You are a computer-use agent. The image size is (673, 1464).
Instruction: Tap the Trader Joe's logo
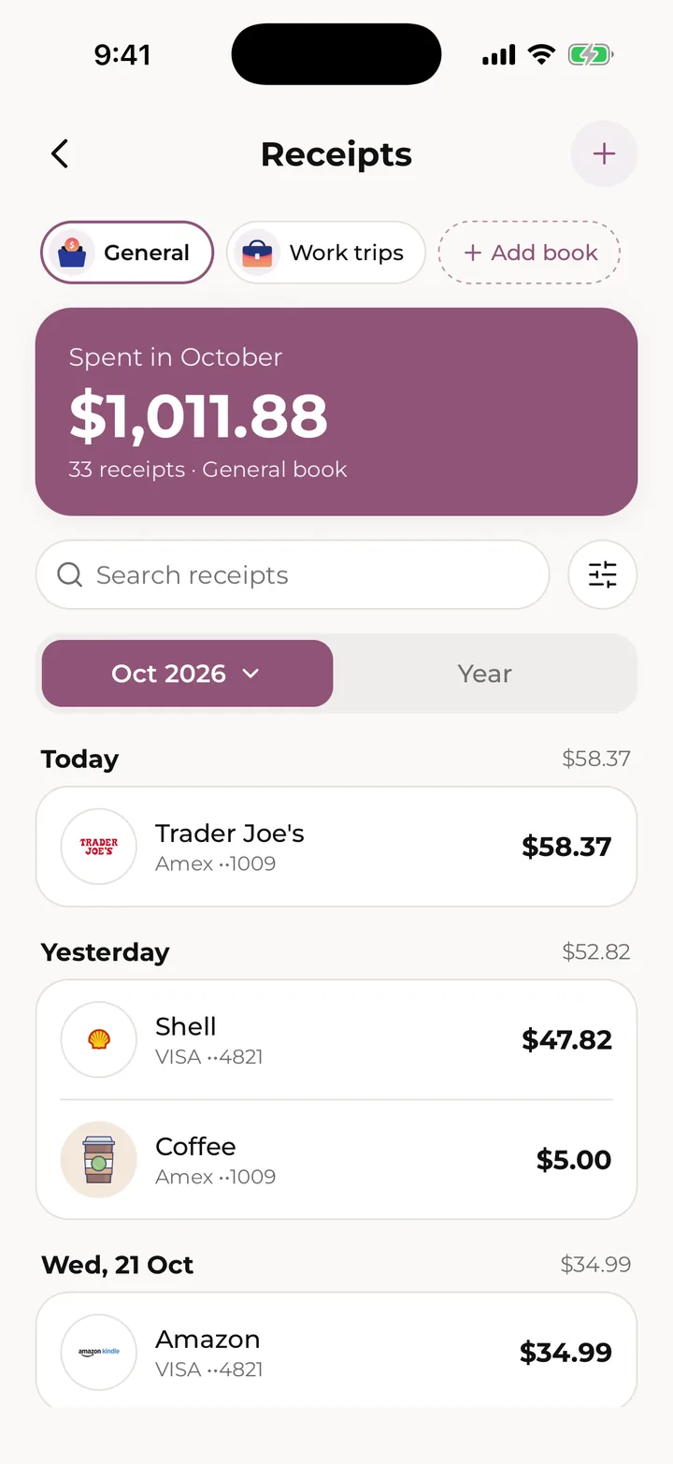[x=99, y=847]
